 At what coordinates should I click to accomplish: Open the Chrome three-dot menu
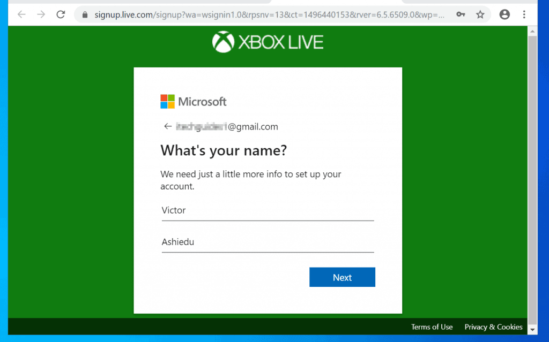pyautogui.click(x=524, y=14)
